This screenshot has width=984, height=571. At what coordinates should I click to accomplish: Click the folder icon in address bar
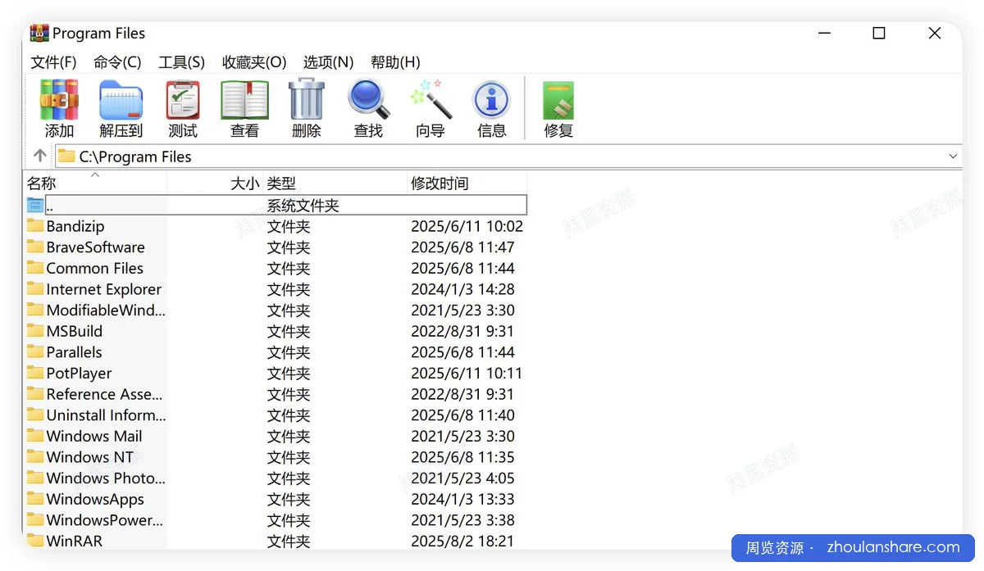pos(66,156)
